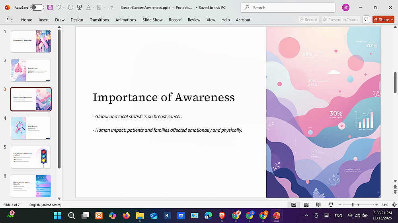398x223 pixels.
Task: Toggle Normal view button in status bar
Action: [294, 205]
